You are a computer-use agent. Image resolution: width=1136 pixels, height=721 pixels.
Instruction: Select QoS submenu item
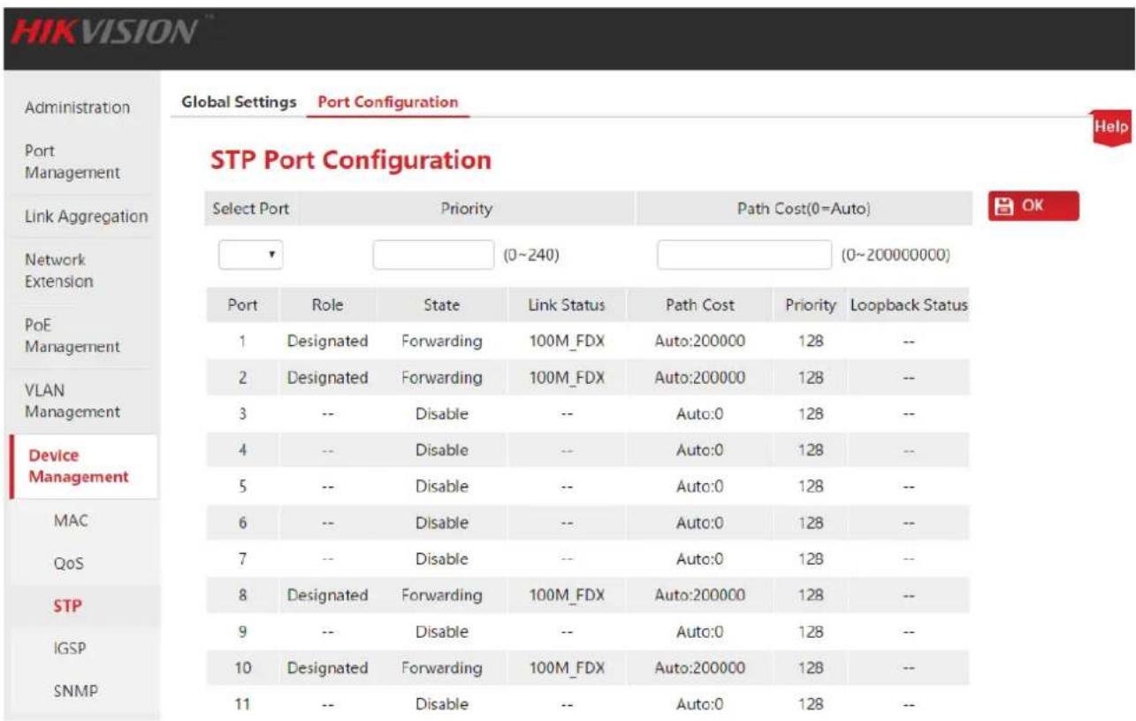click(x=71, y=564)
